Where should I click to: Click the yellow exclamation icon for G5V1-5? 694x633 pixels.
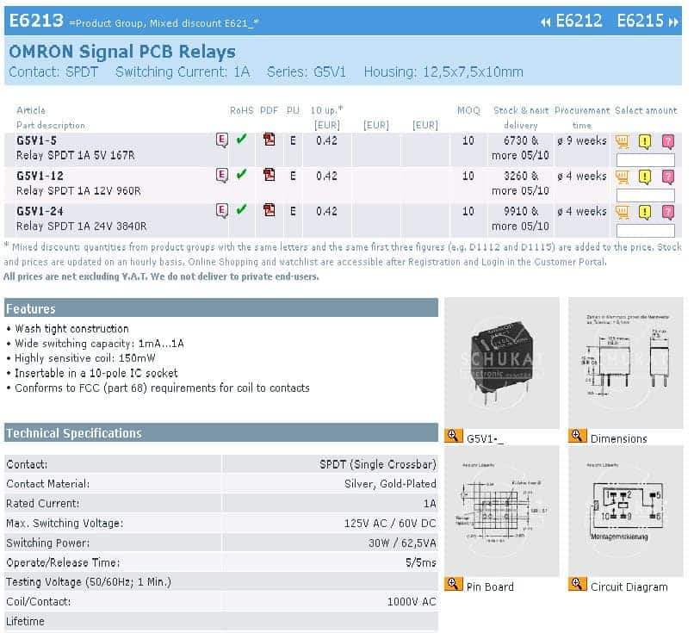coord(645,141)
